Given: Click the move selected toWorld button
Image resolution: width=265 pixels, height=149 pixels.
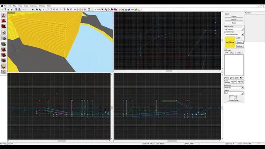Looking at the screenshot, I should (234, 82).
